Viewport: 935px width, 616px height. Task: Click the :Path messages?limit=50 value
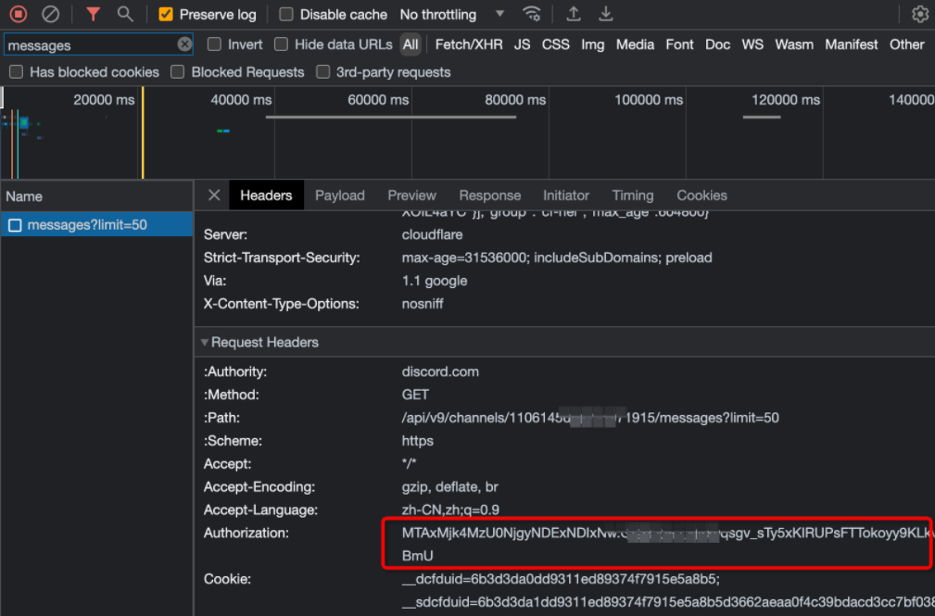[x=590, y=418]
